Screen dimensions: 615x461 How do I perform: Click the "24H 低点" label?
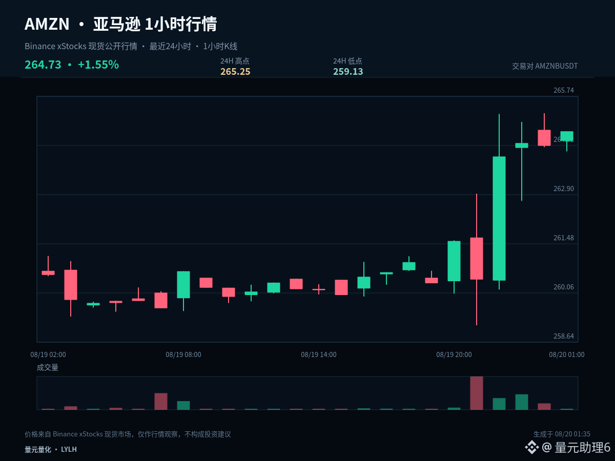[x=347, y=61]
